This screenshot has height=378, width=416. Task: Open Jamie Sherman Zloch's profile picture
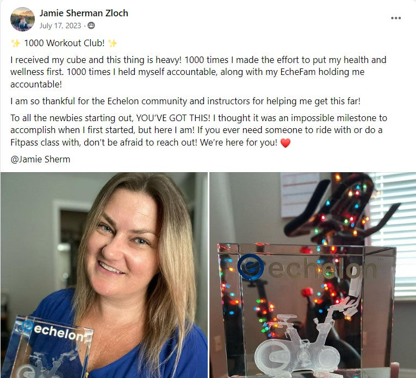pyautogui.click(x=22, y=19)
